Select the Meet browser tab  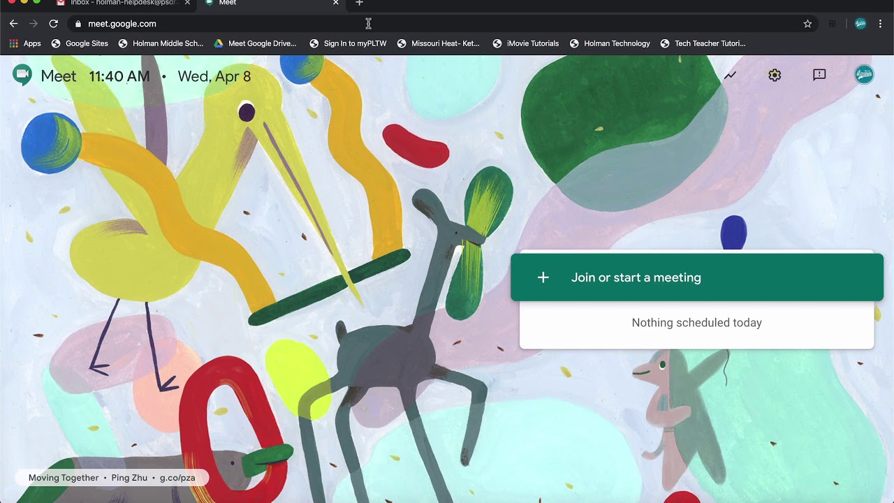(x=272, y=3)
